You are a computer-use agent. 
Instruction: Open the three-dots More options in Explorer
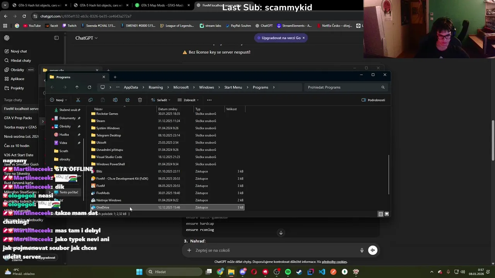click(209, 100)
